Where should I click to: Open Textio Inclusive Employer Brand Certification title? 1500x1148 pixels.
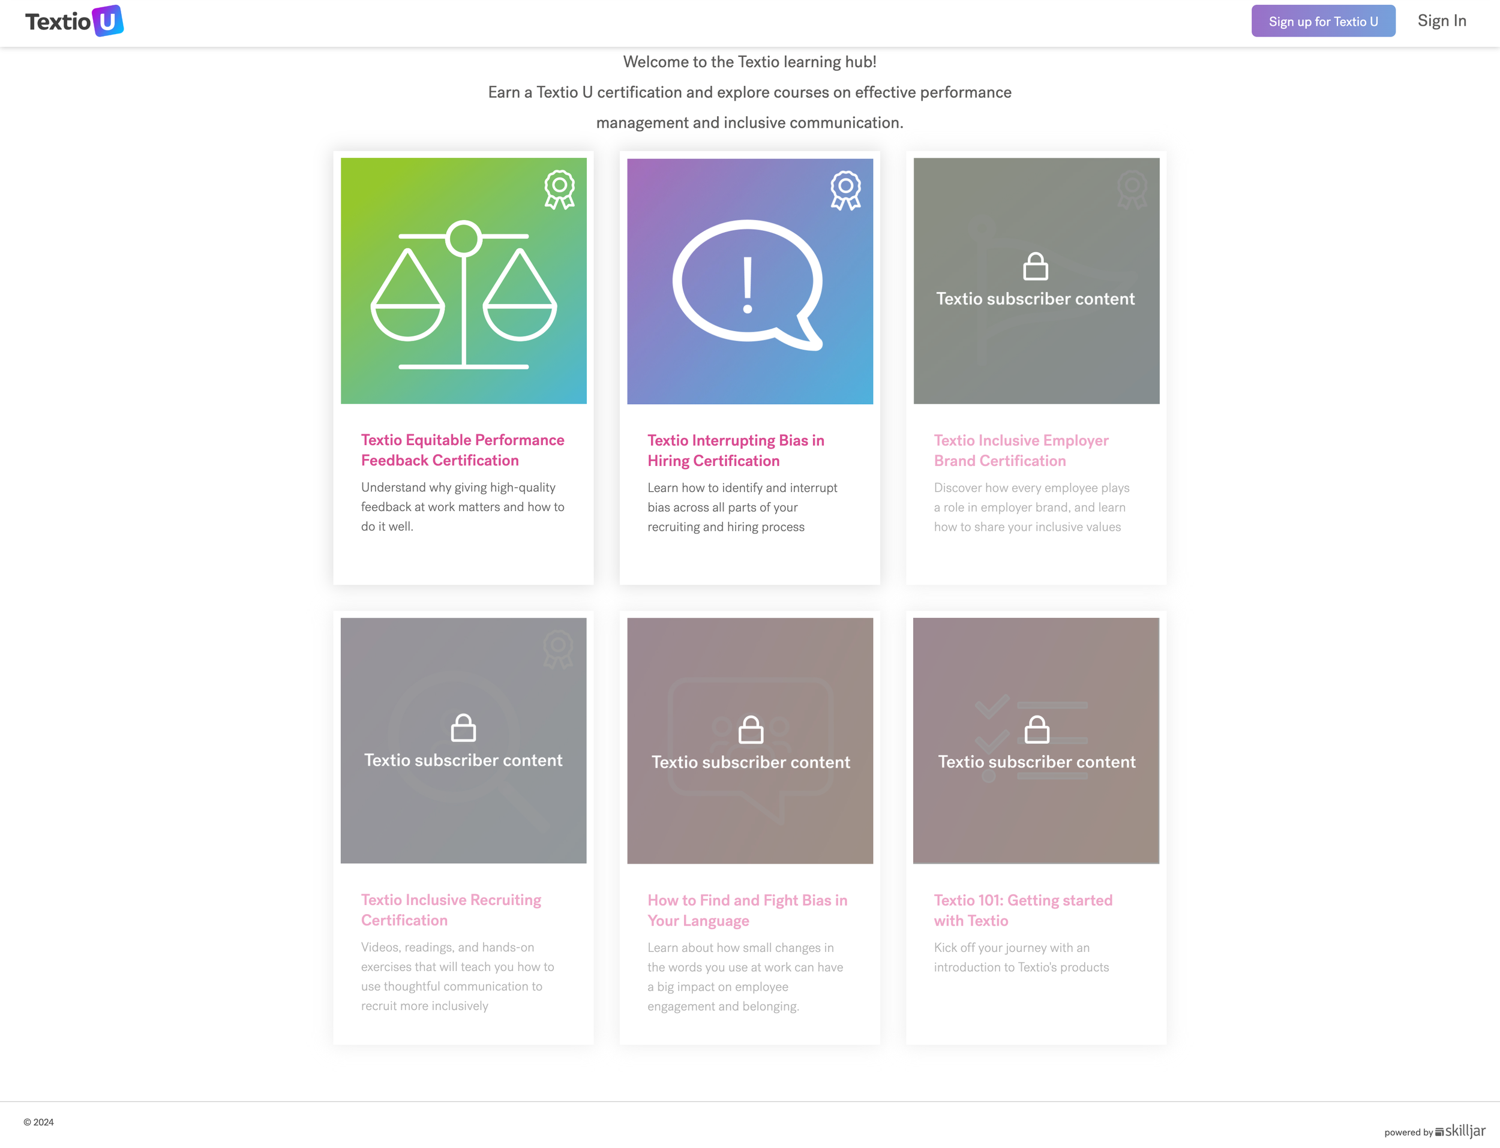1021,450
